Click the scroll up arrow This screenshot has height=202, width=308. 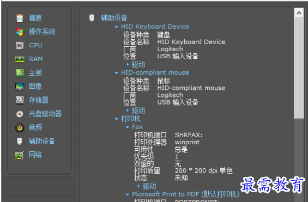(299, 13)
